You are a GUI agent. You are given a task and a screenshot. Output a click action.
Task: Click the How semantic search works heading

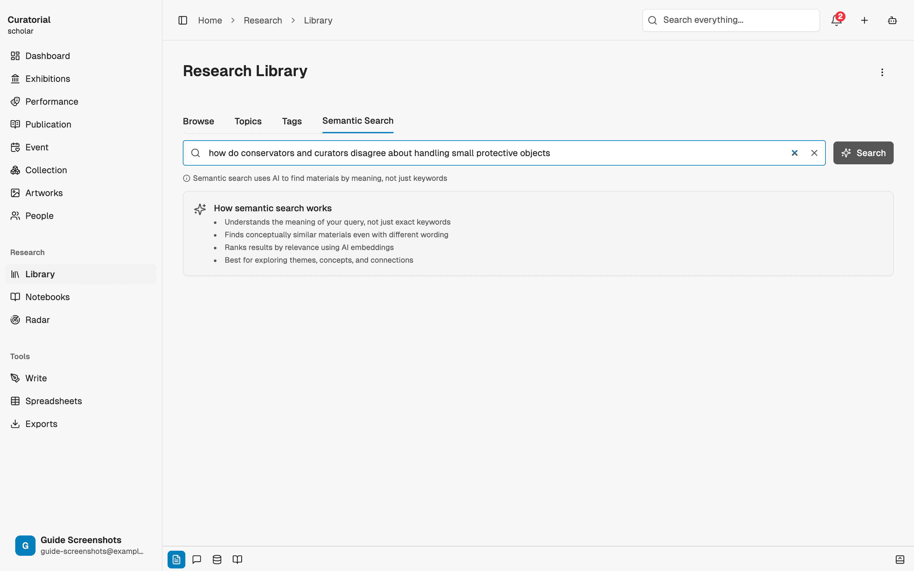[x=273, y=208]
